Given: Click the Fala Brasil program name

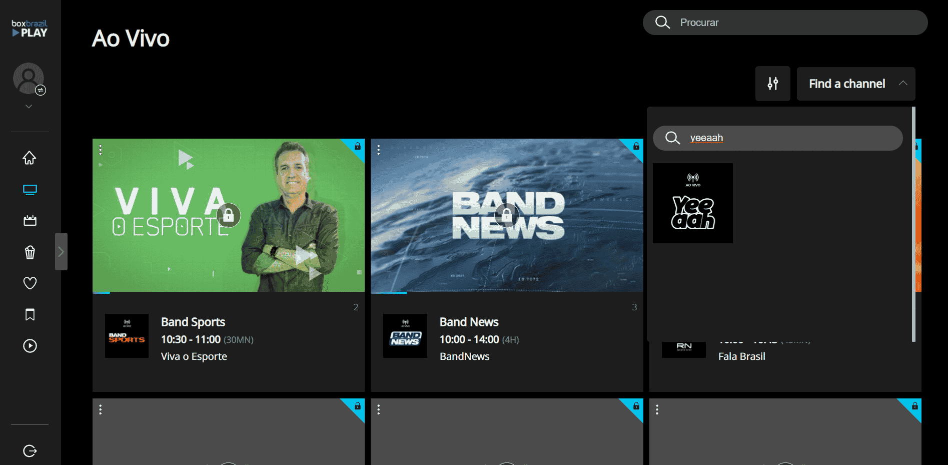Looking at the screenshot, I should point(742,356).
